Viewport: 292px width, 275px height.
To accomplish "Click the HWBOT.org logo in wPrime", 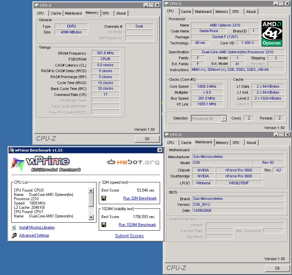I will 133,162.
